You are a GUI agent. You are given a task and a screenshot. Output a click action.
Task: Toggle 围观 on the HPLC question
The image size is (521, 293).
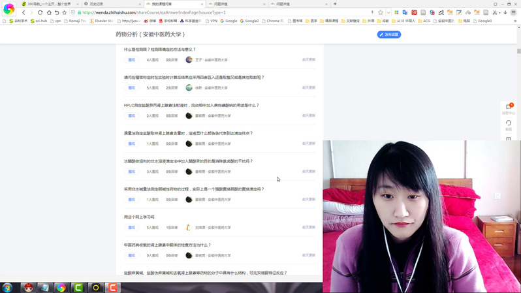[131, 116]
